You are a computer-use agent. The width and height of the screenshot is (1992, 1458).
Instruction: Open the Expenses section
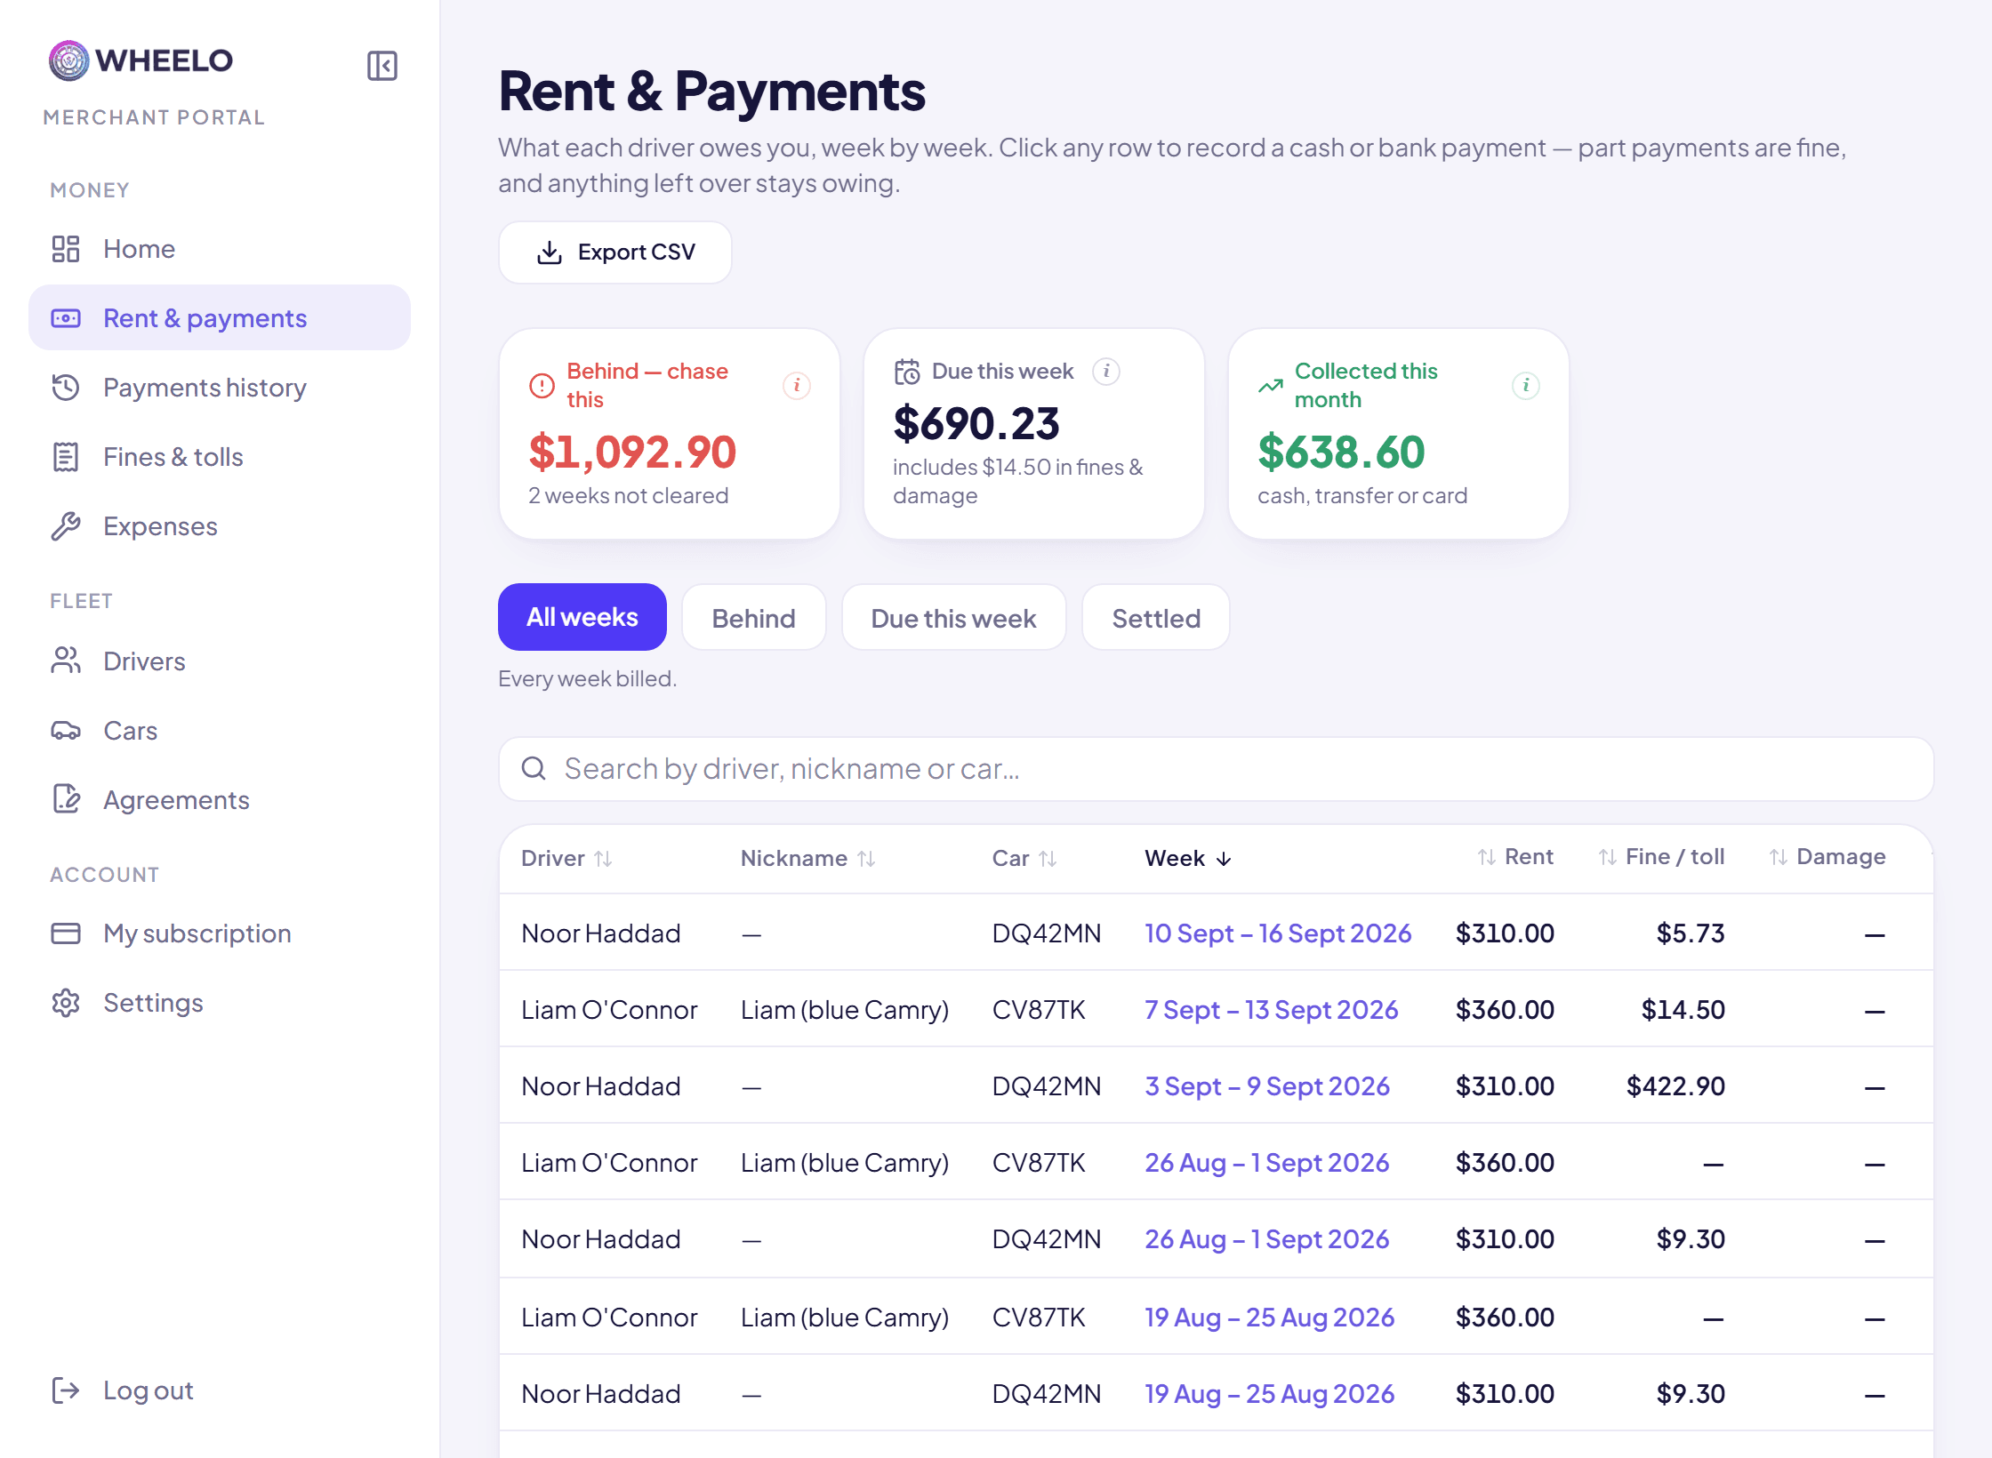click(220, 526)
